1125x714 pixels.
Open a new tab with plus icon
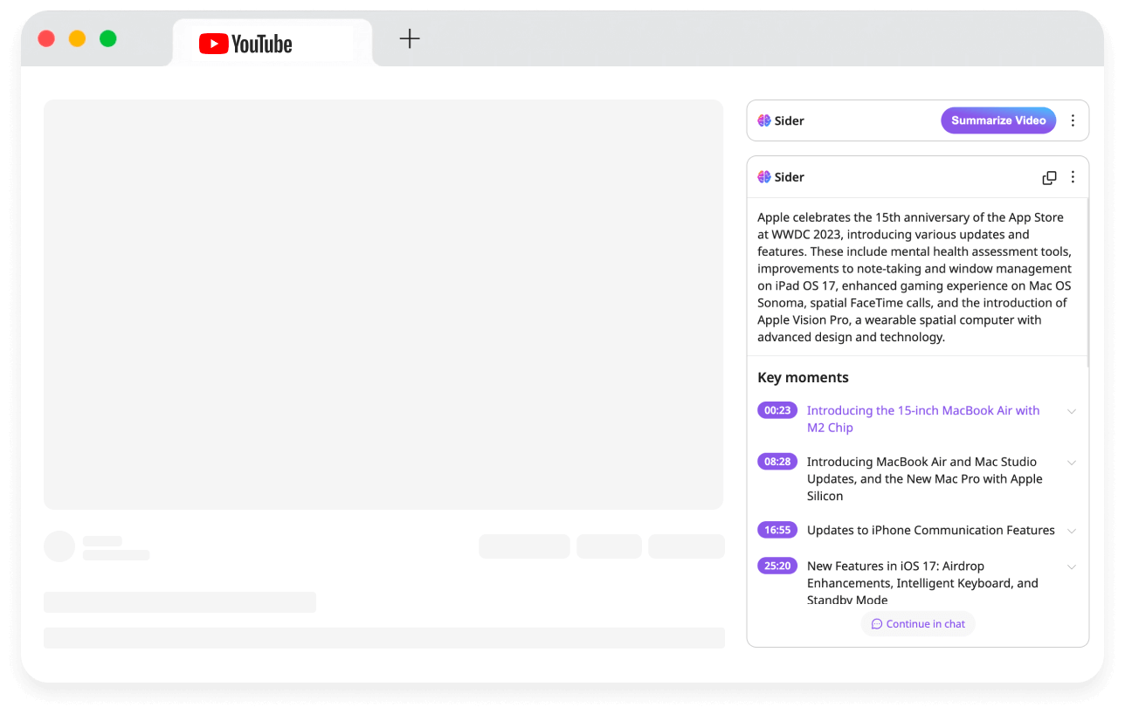pyautogui.click(x=410, y=38)
